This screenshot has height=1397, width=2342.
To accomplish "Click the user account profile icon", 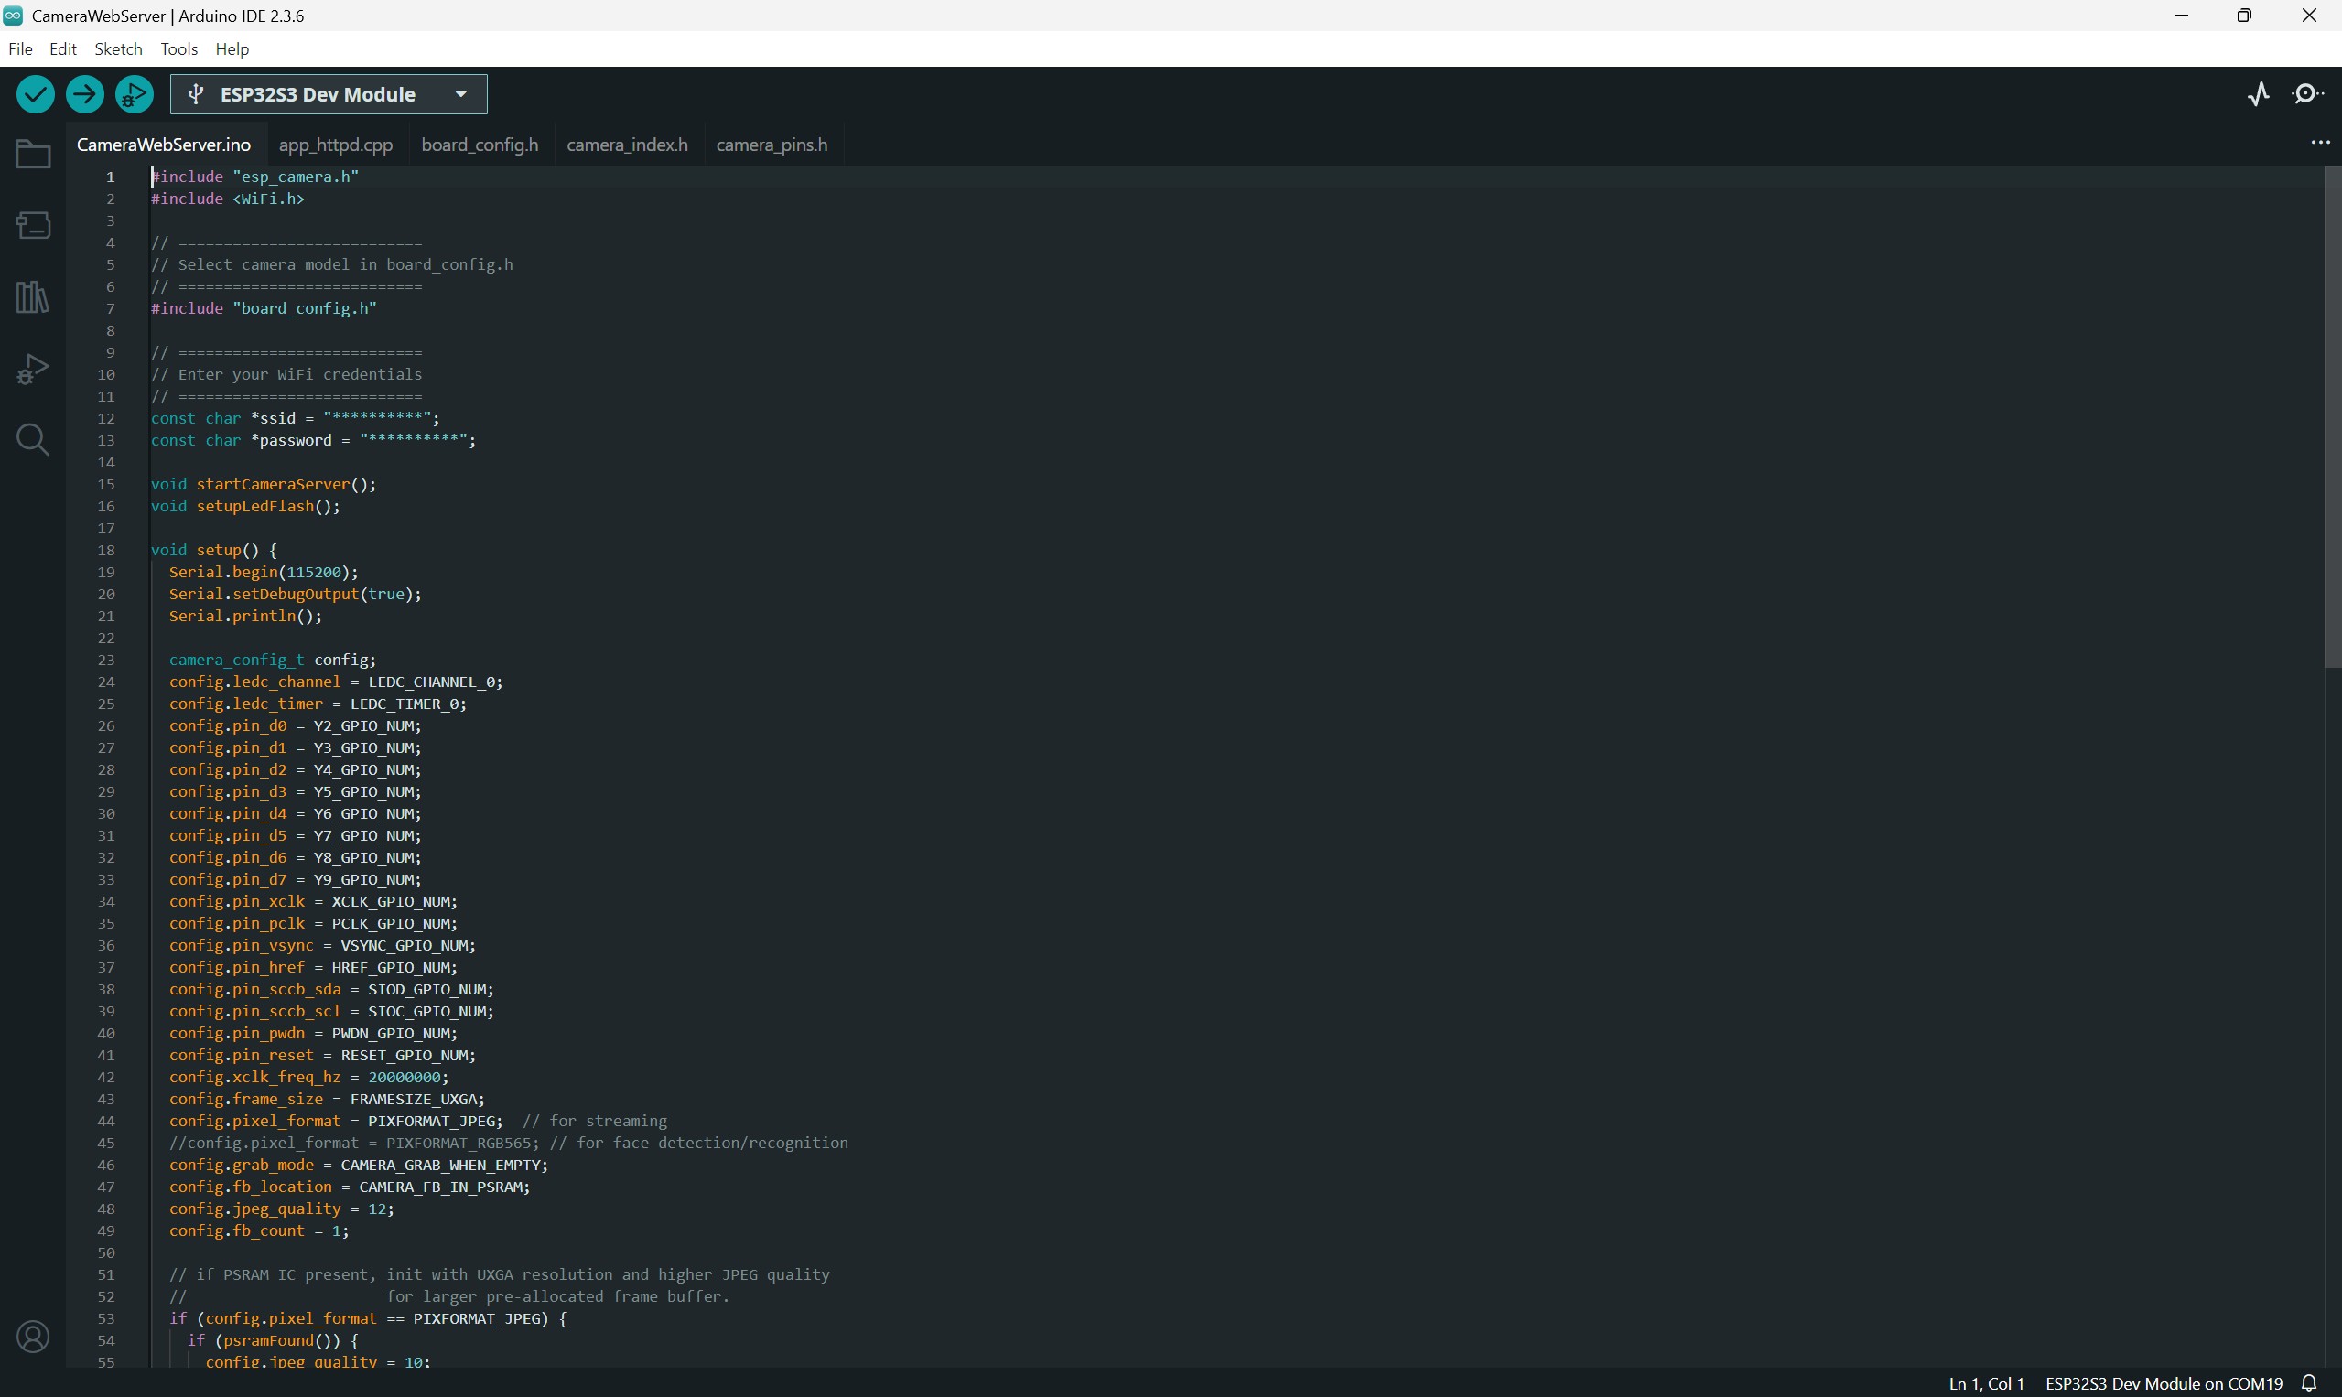I will pyautogui.click(x=33, y=1337).
